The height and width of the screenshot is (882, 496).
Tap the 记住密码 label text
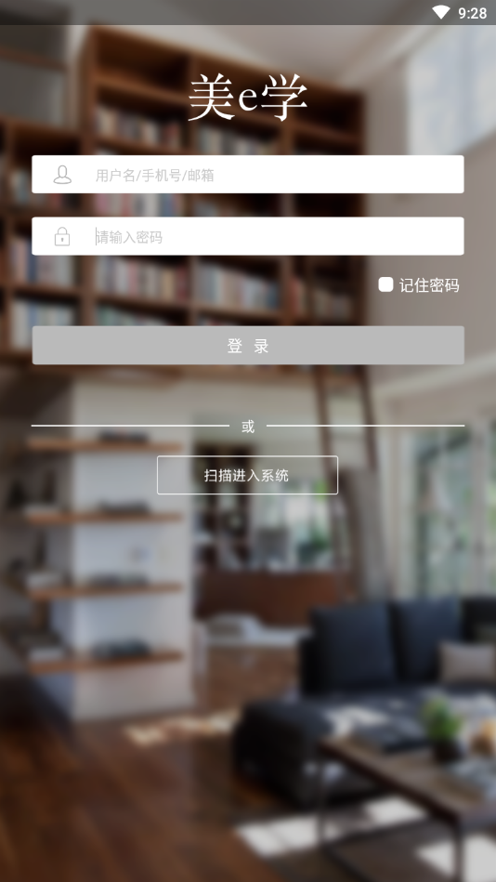click(429, 285)
